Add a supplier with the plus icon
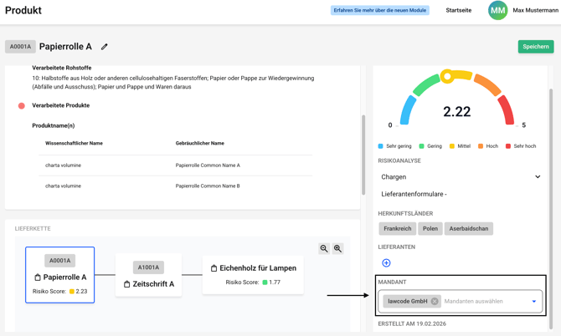This screenshot has height=336, width=561. click(x=386, y=262)
